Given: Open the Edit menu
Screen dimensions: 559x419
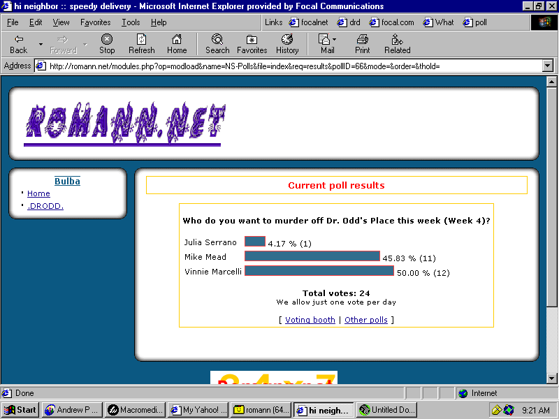Looking at the screenshot, I should 36,22.
